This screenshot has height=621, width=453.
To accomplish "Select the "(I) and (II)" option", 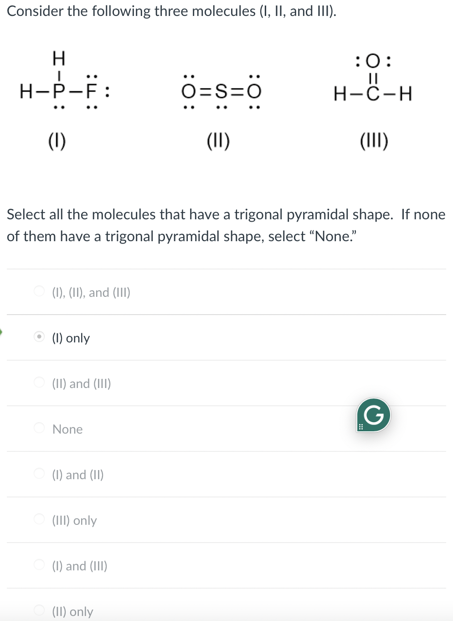I will [39, 473].
